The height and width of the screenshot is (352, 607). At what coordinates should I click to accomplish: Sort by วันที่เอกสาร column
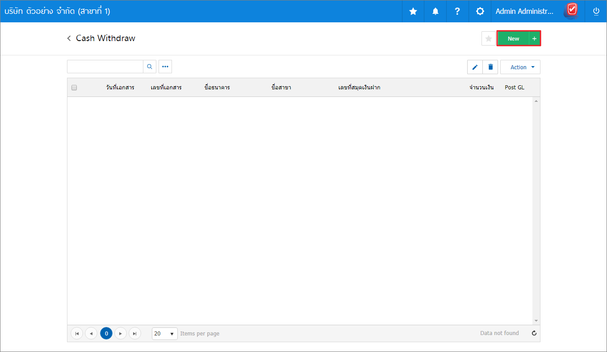(x=120, y=88)
